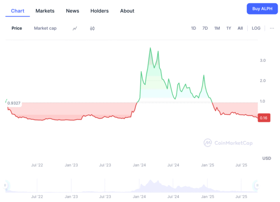Click the Jan '24 main chart axis label
This screenshot has height=202, width=280.
(x=139, y=165)
